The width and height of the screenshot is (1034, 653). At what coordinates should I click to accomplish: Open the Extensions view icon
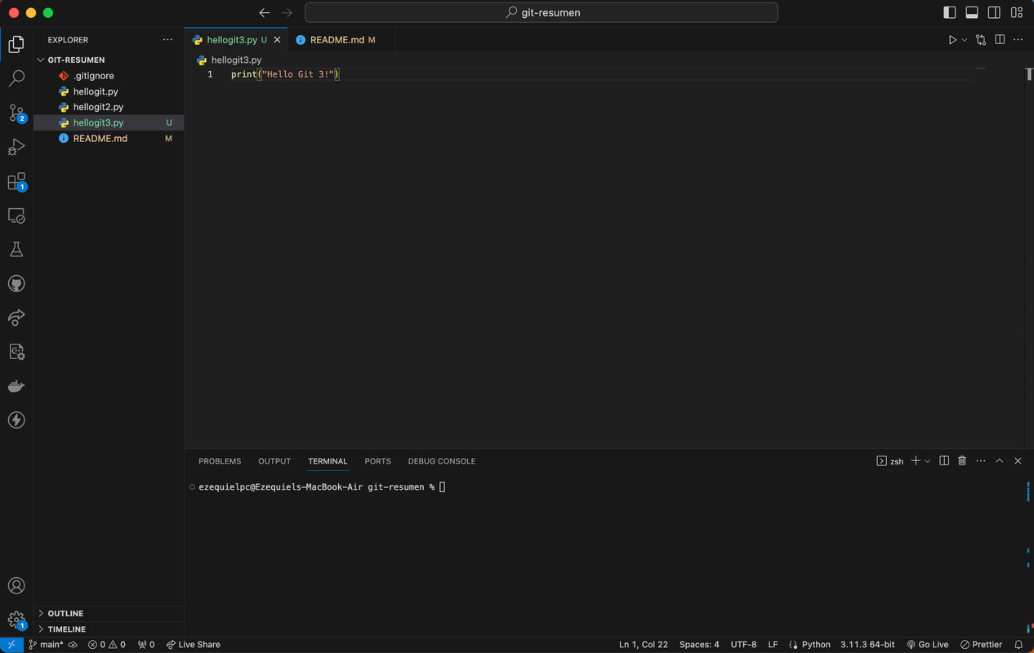(x=16, y=181)
